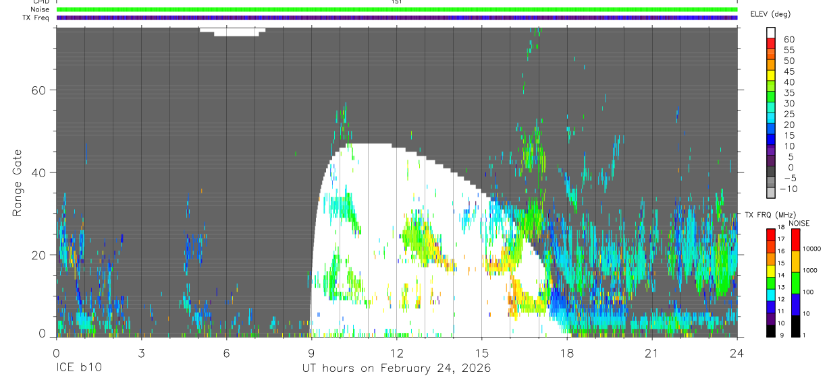Screen dimensions: 829x382
Task: Pick the yellow ELEV swatch between 40 and 45
Action: (x=772, y=77)
